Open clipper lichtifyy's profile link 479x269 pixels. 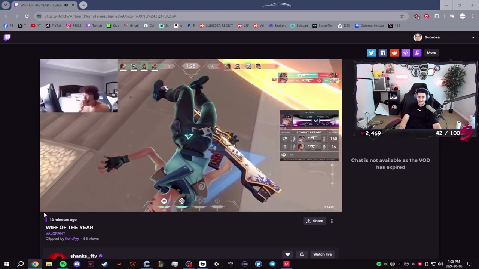72,239
